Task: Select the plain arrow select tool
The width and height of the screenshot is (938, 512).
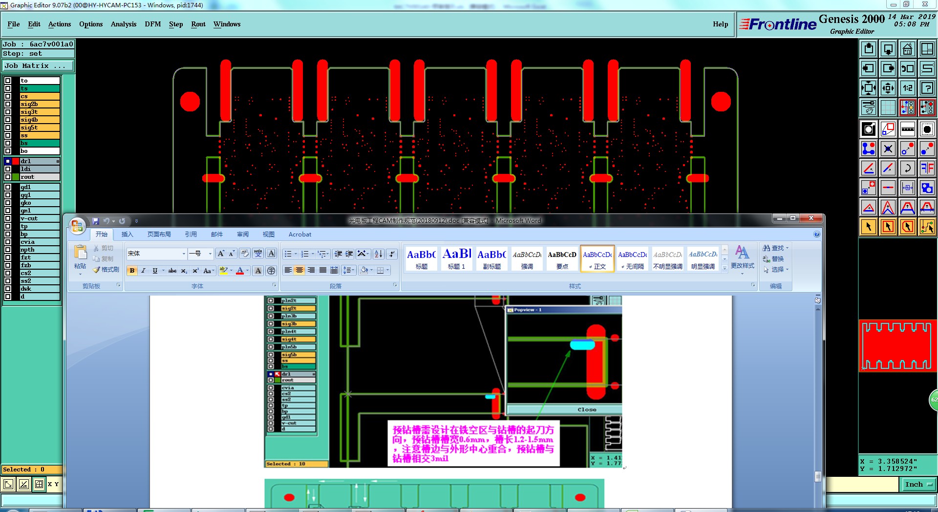Action: pos(868,227)
